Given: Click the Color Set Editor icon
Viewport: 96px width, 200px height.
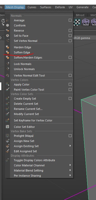Looking at the screenshot, I should (7, 127).
